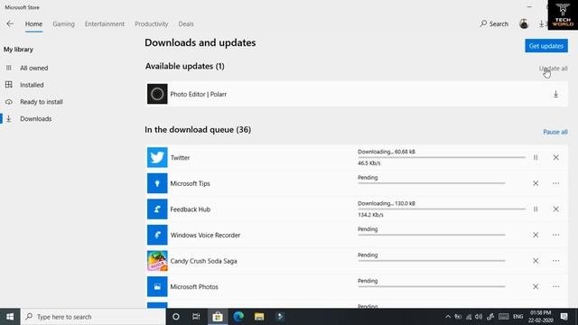Open more options for Microsoft Photos

point(556,286)
